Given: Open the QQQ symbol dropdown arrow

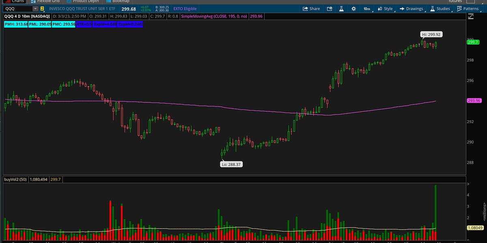Looking at the screenshot, I should (x=35, y=9).
